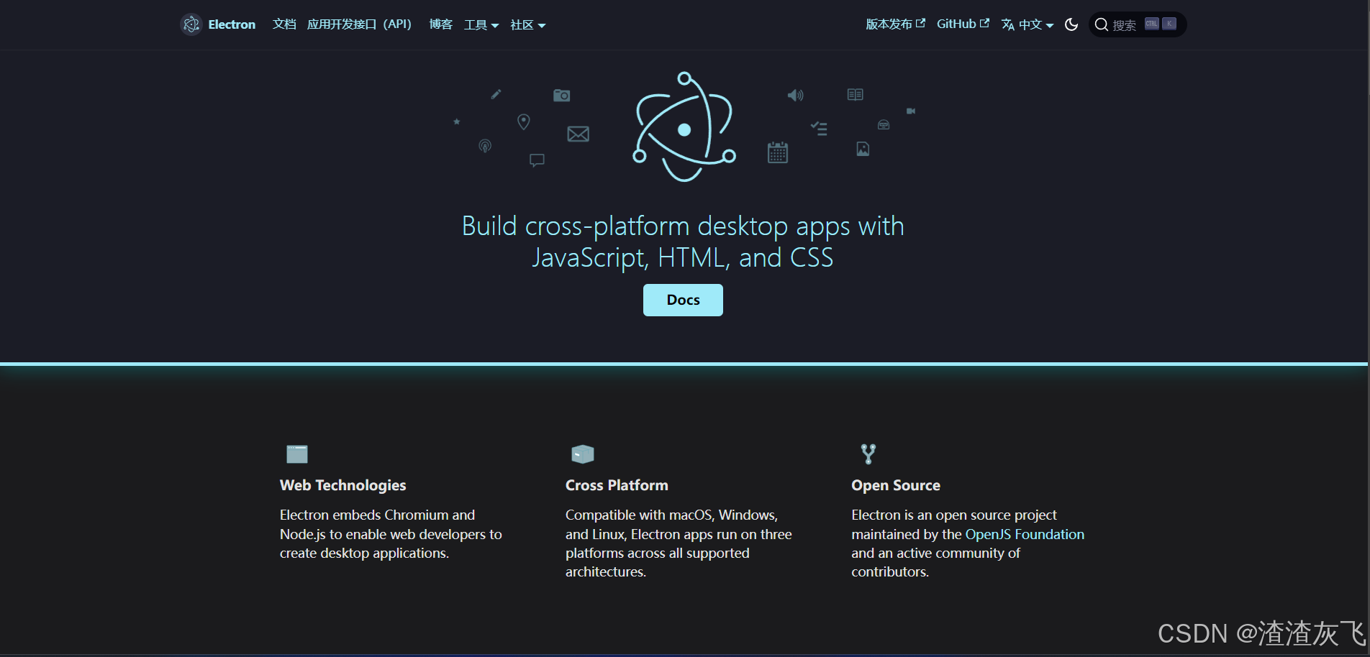Click the image file icon
The width and height of the screenshot is (1370, 657).
point(863,149)
